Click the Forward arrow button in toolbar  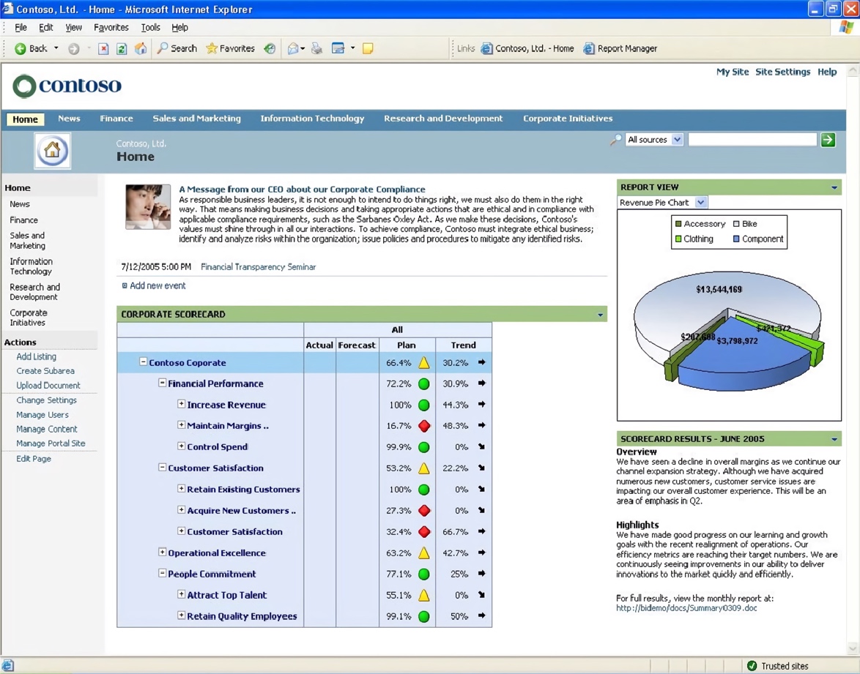pyautogui.click(x=73, y=49)
